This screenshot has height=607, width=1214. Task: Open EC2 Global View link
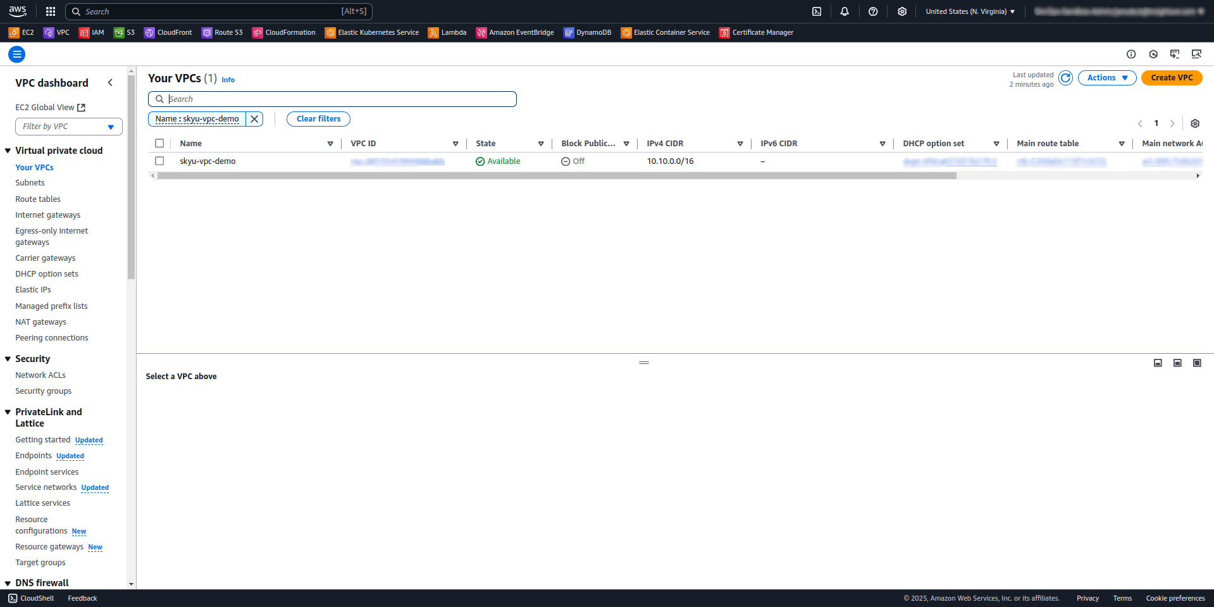[51, 108]
